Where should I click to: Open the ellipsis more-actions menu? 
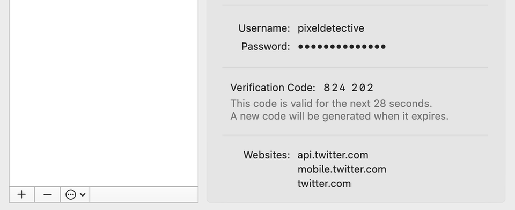(71, 194)
